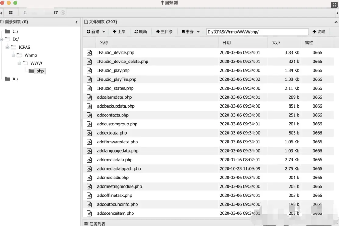Select file name addcontacts.php
The width and height of the screenshot is (339, 226).
[113, 115]
